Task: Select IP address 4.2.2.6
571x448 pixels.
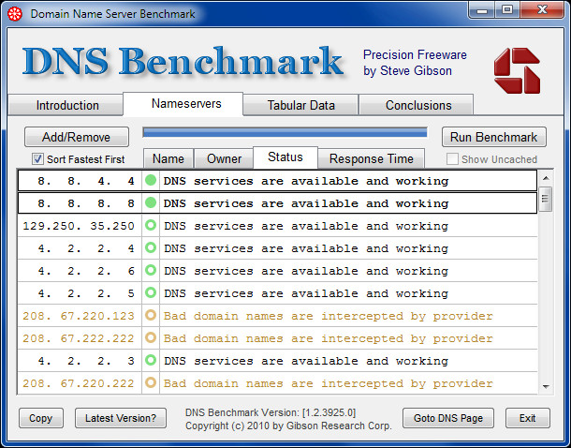Action: tap(86, 271)
